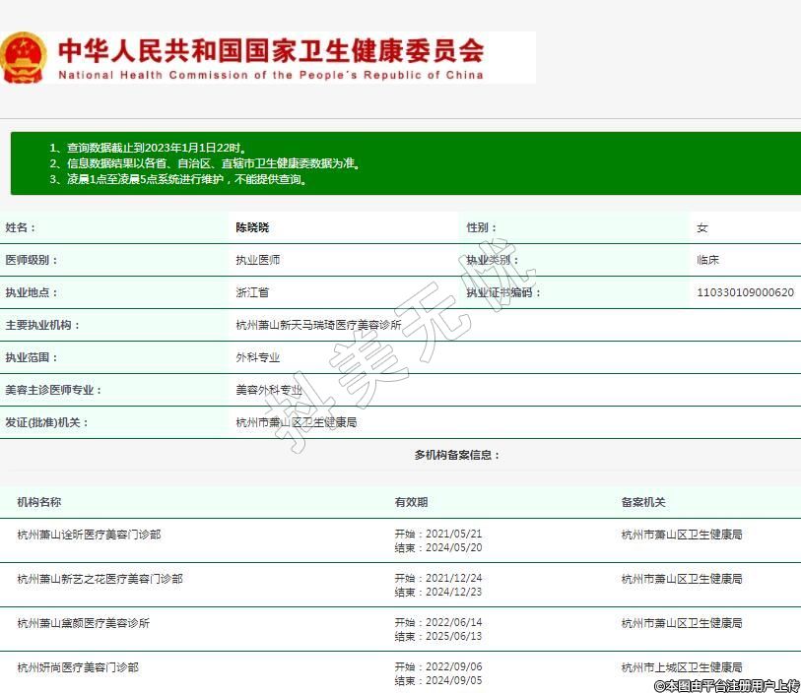Click the 备案机关 column header
801x693 pixels.
click(x=643, y=502)
